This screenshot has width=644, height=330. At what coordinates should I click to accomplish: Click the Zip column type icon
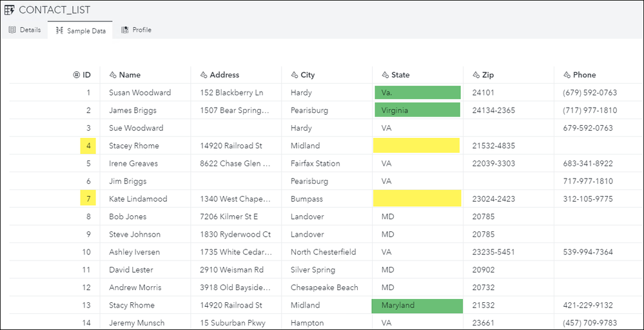476,75
